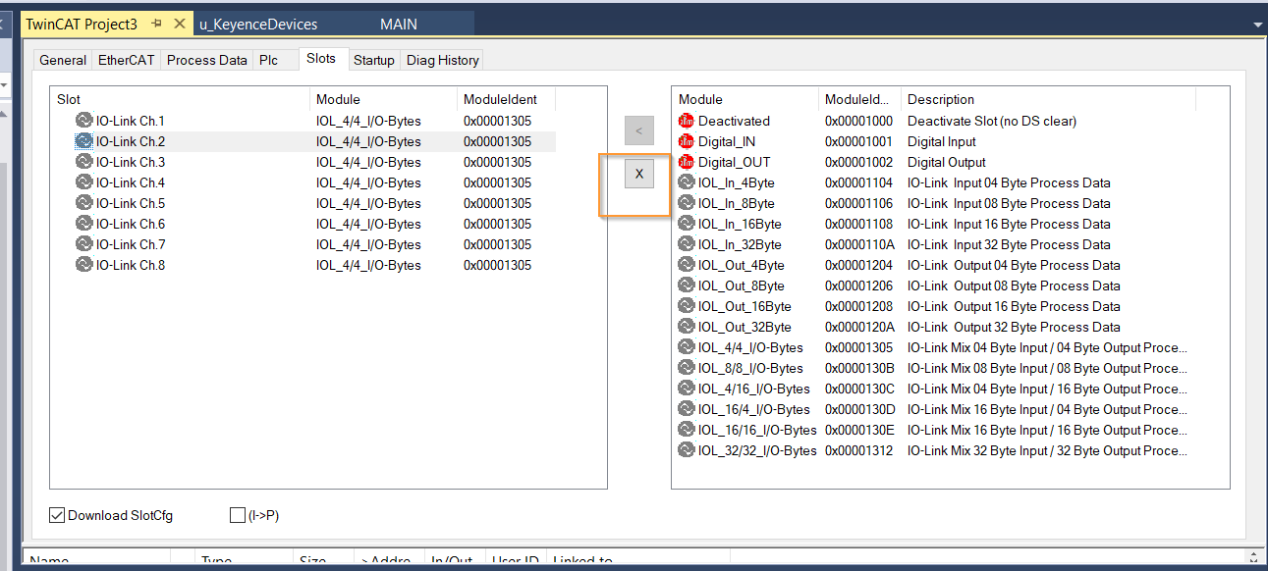
Task: Click the IOL_4/4_I/O-Bytes module icon in right list
Action: [686, 347]
